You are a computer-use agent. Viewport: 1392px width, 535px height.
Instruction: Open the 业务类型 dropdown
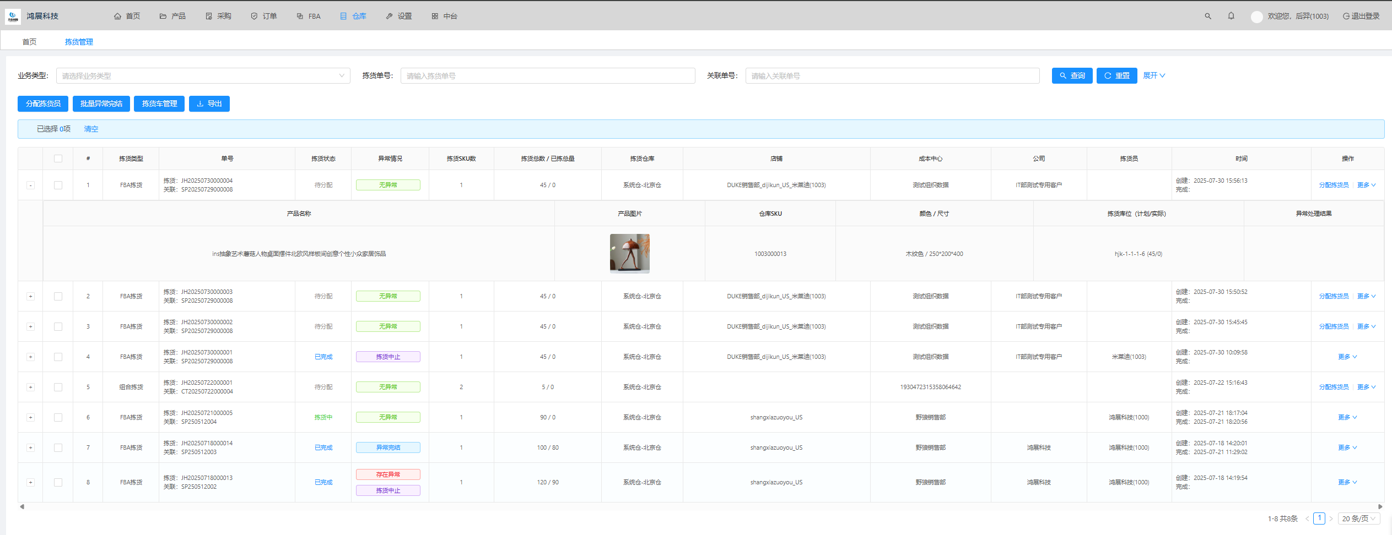point(203,76)
